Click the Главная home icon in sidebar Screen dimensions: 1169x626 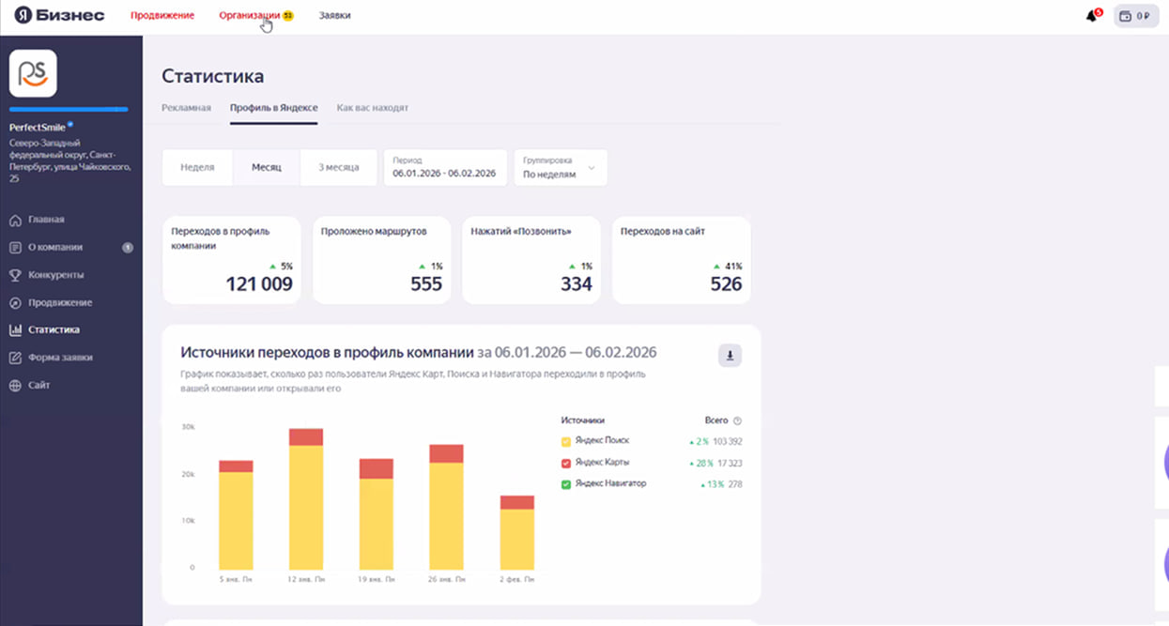coord(15,220)
